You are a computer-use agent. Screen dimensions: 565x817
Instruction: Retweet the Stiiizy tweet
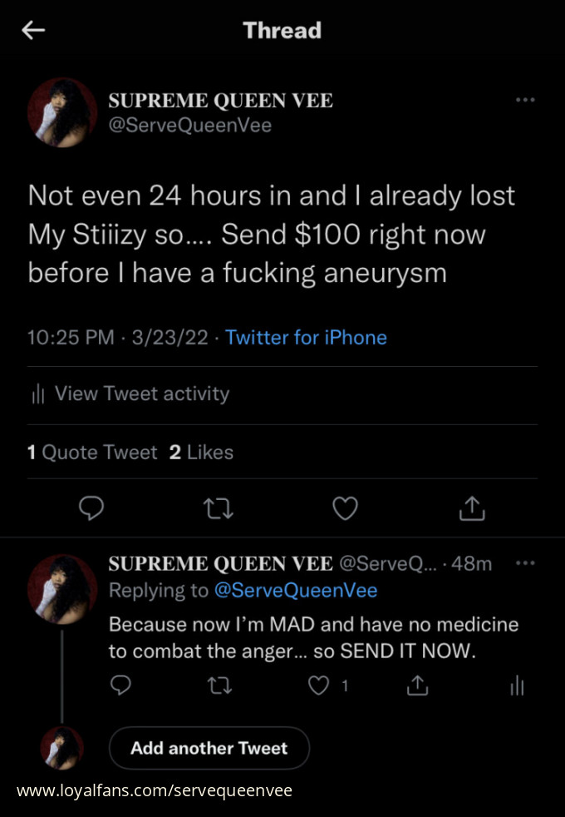[219, 508]
